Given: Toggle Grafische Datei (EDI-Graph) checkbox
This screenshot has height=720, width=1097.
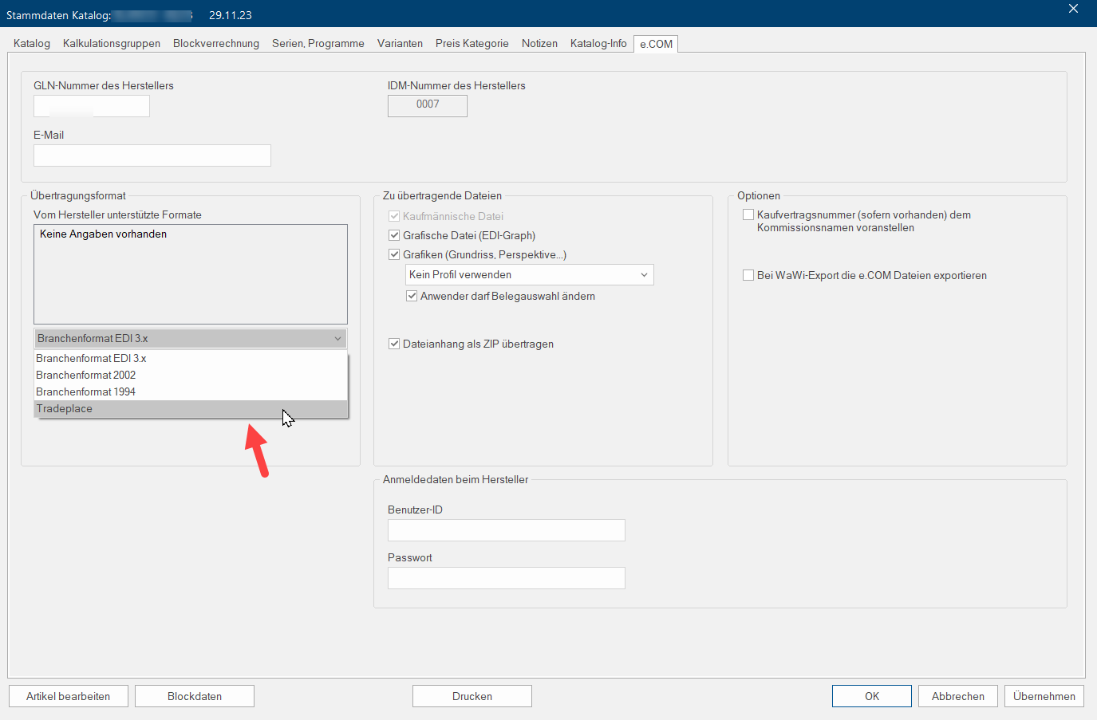Looking at the screenshot, I should tap(394, 235).
